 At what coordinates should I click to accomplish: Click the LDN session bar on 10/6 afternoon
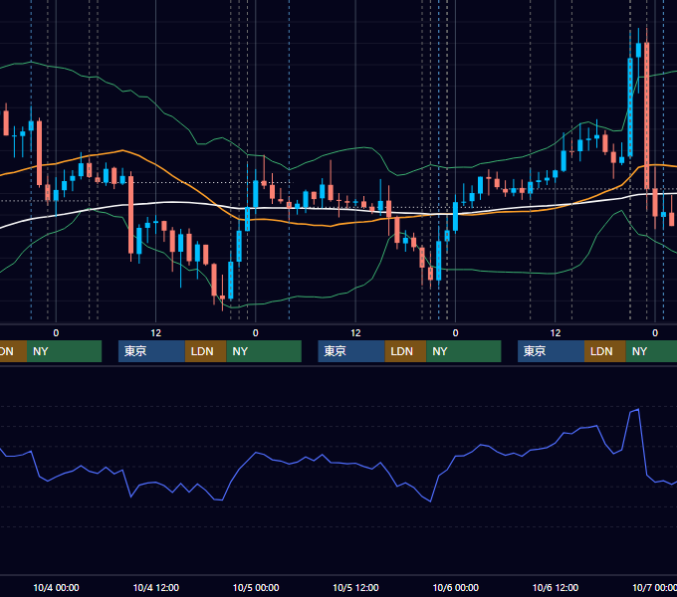[x=605, y=351]
